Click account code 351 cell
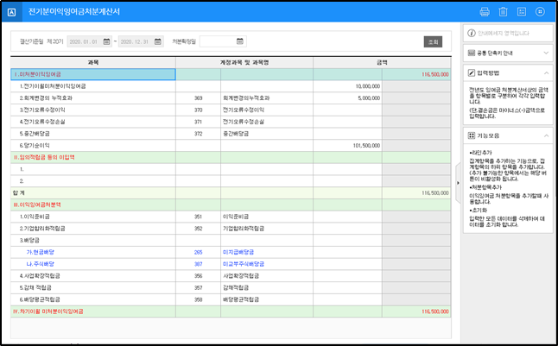This screenshot has width=558, height=346. click(x=198, y=217)
